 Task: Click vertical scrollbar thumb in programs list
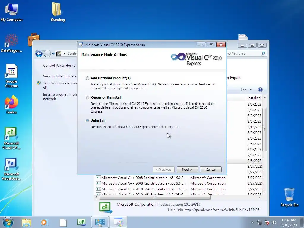(x=265, y=129)
